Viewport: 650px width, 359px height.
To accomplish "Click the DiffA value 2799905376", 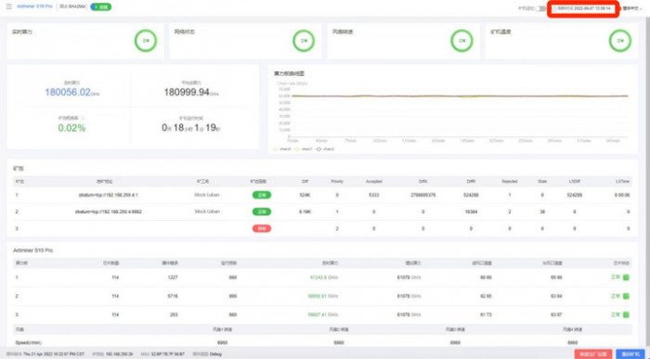I will [x=422, y=195].
